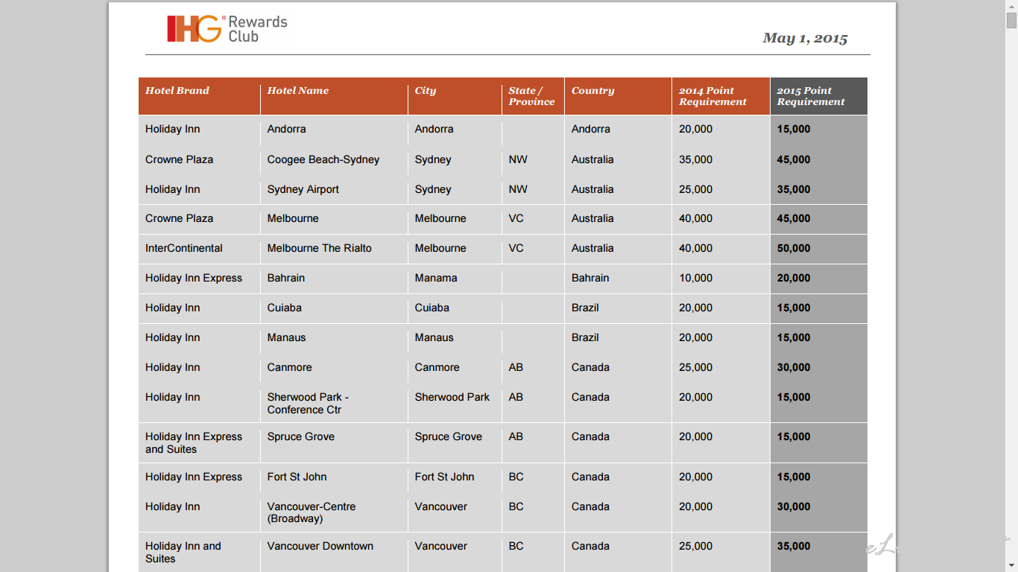Screen dimensions: 1018x572
Task: Click 2014 value 25,000 for Sydney Airport
Action: (x=695, y=189)
